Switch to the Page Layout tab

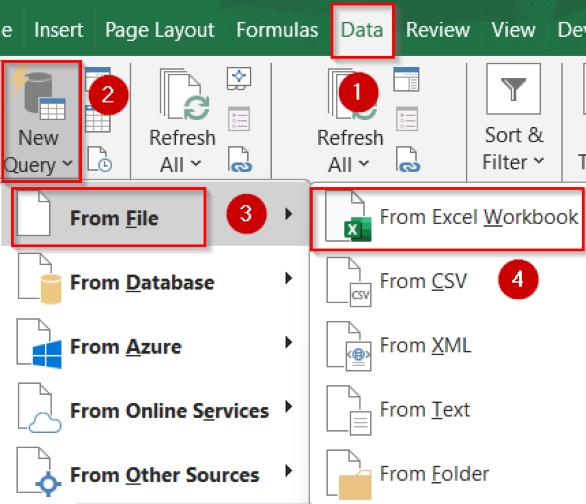point(160,30)
